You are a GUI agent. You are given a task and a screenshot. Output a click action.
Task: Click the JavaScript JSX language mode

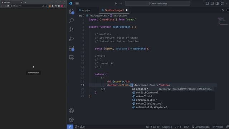201,127
